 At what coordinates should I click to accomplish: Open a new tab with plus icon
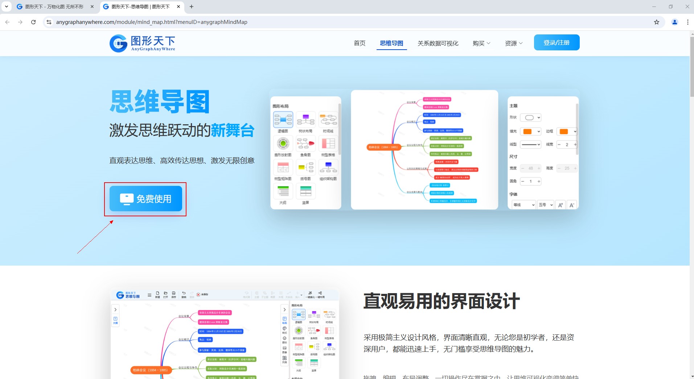pos(192,7)
